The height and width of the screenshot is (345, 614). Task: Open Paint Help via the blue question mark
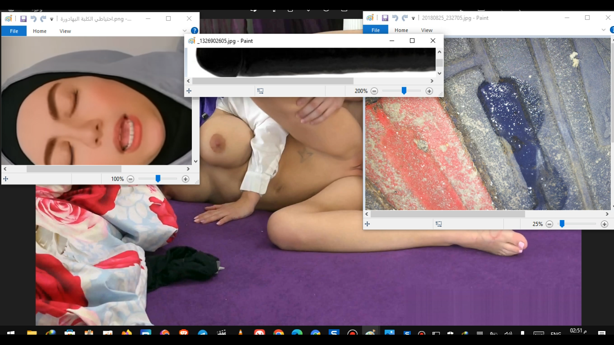[x=194, y=31]
